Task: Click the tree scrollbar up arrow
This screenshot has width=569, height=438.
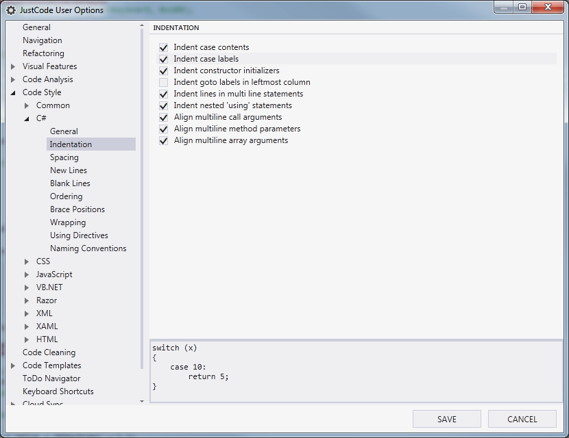Action: point(142,25)
